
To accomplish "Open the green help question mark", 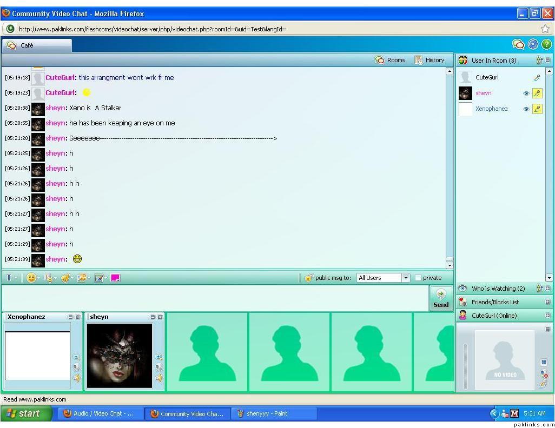I will pyautogui.click(x=546, y=44).
